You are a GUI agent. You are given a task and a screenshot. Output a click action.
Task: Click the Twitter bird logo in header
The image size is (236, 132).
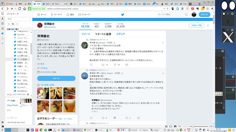click(x=123, y=15)
